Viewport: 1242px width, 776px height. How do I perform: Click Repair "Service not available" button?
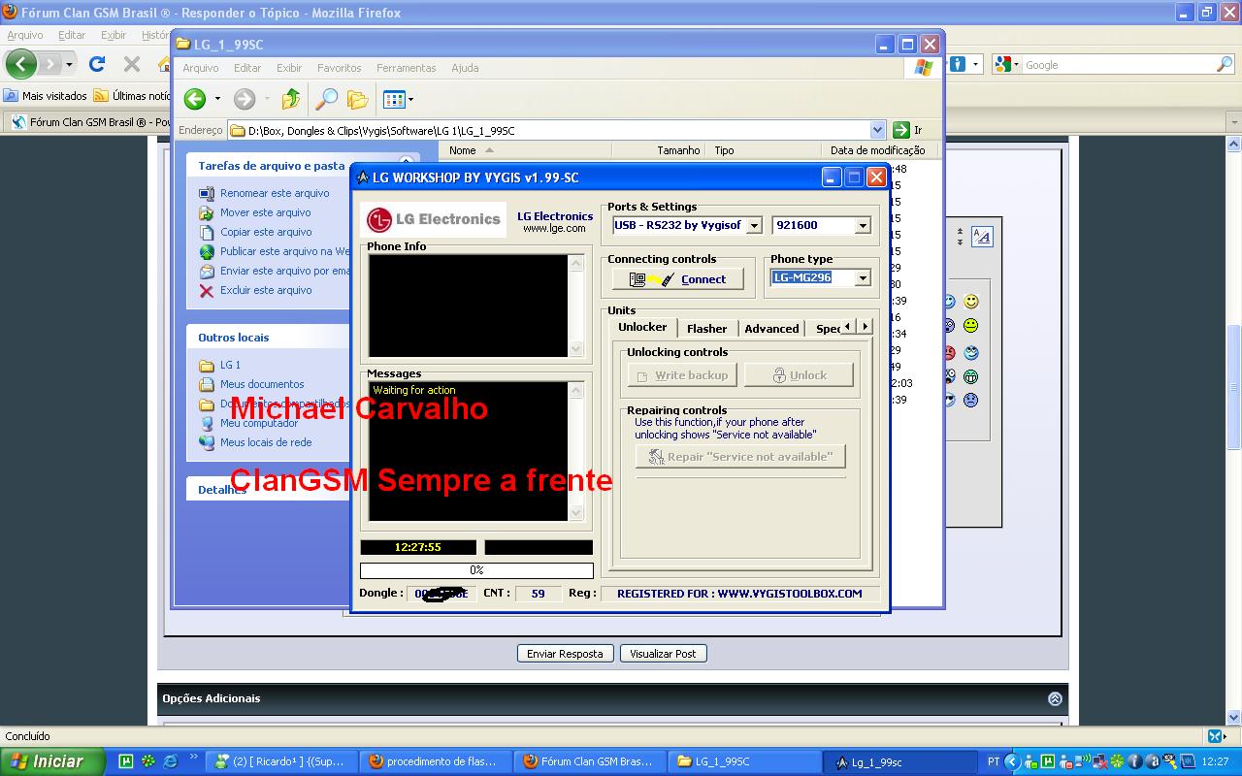[x=740, y=456]
